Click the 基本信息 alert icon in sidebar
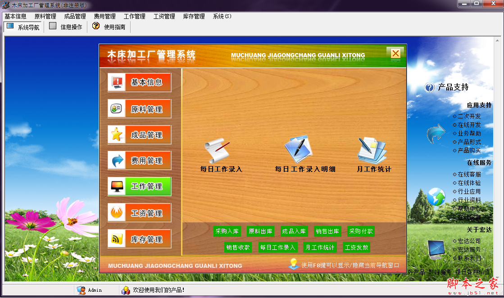Screen dimensions: 504x298 tap(117, 82)
